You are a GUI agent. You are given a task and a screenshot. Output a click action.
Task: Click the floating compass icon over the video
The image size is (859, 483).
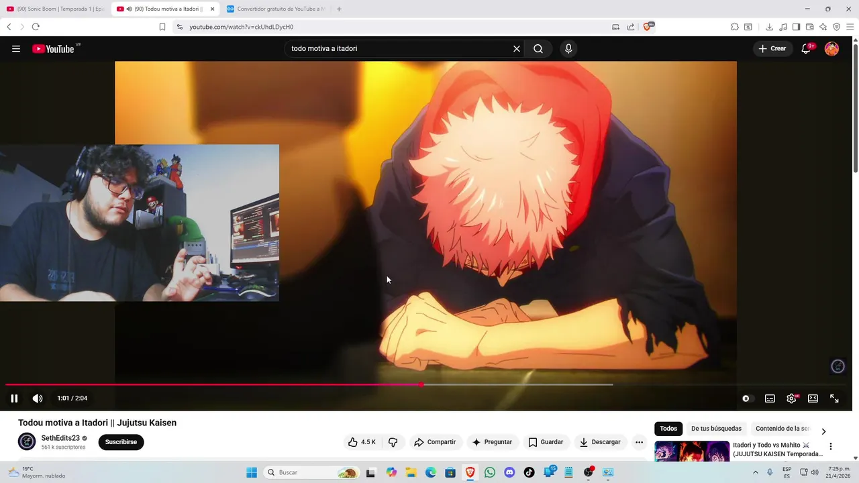point(838,366)
